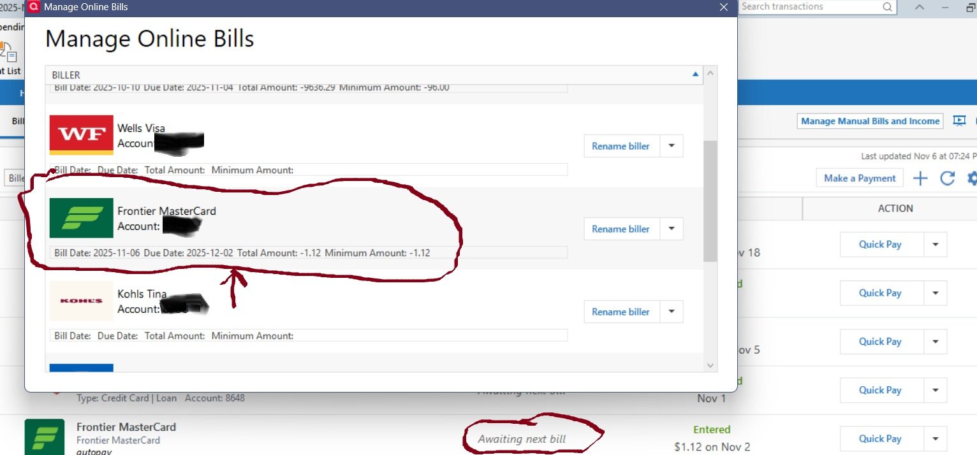The image size is (977, 455).
Task: Click the search magnifier icon
Action: 887,6
